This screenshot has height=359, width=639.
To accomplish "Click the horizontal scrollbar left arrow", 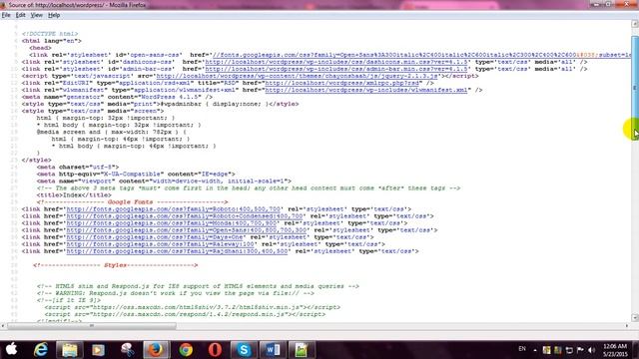I will (3, 326).
